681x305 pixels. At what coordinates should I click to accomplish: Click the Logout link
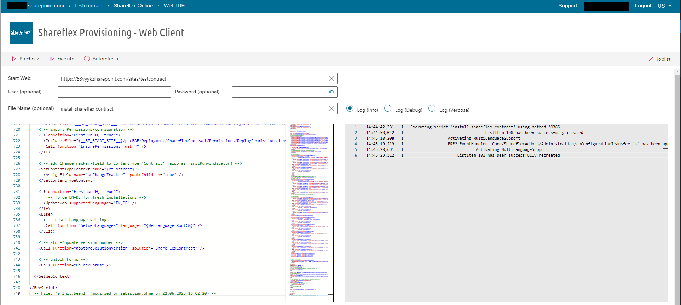pos(643,6)
